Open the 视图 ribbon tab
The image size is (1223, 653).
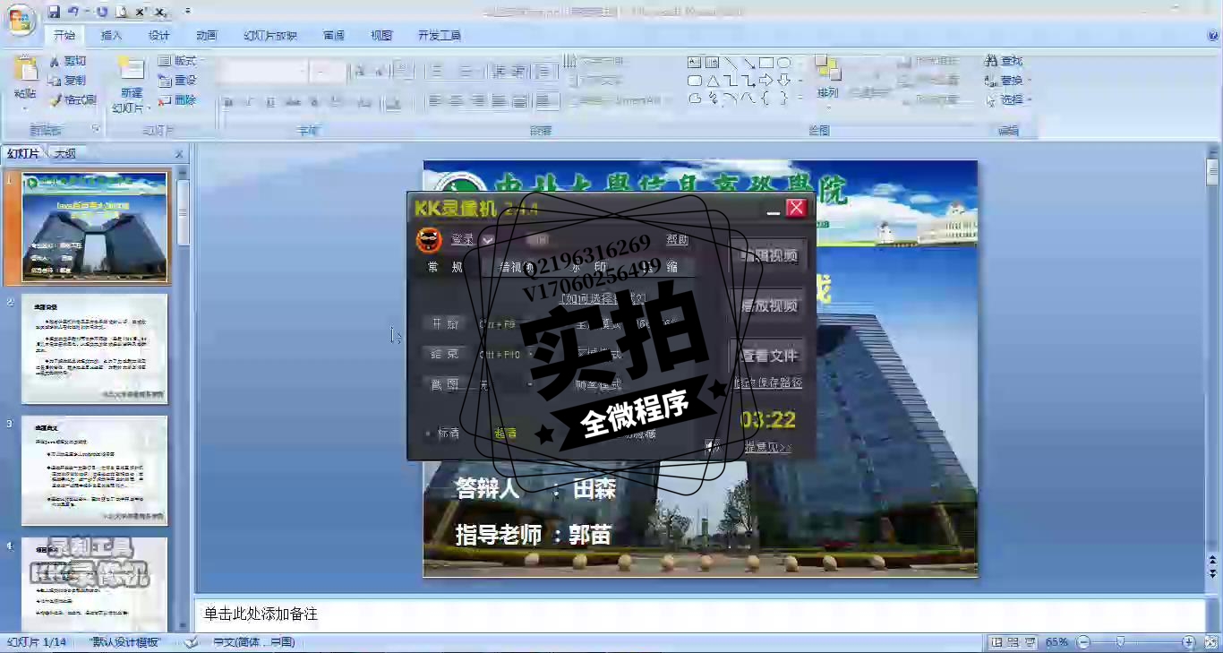381,36
